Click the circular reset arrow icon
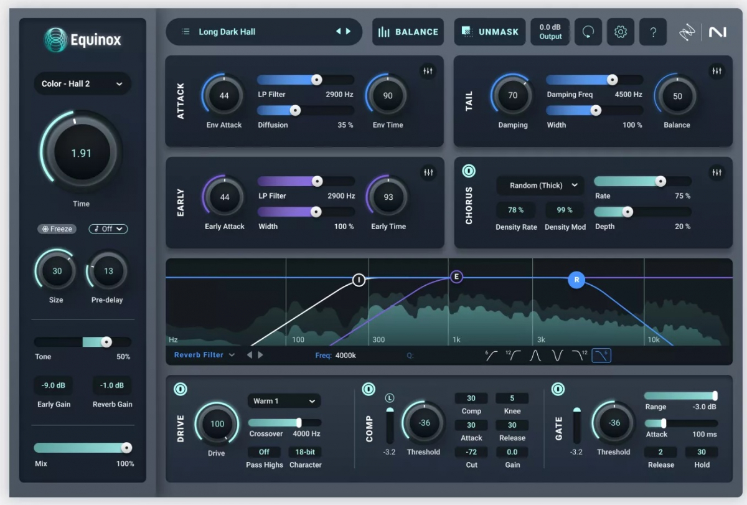 click(588, 32)
